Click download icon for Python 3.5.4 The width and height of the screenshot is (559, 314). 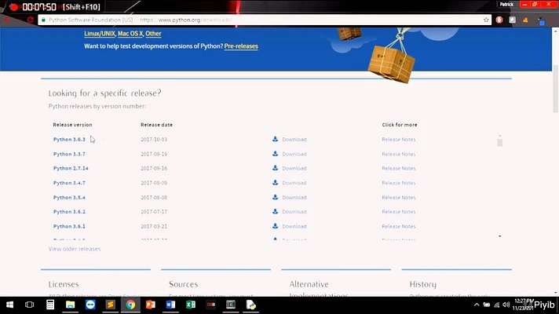tap(276, 197)
